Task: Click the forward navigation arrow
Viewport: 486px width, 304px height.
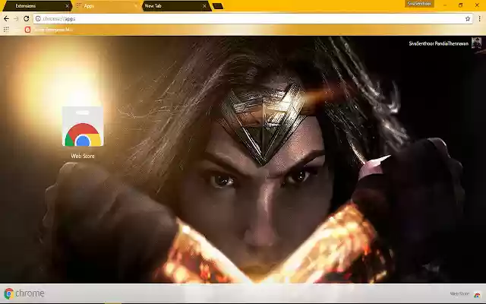Action: [16, 18]
